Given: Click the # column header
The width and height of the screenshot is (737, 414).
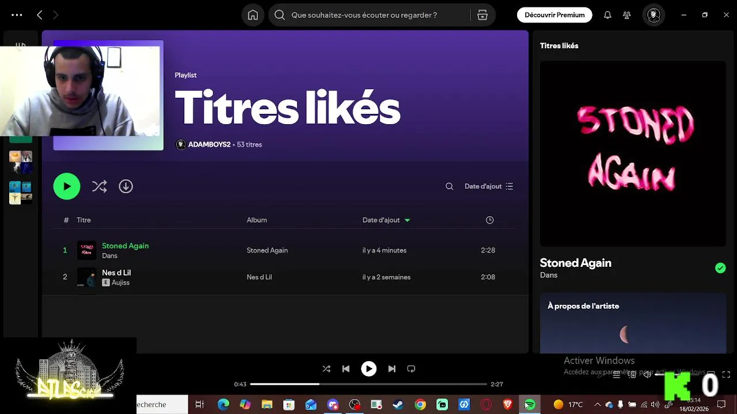Looking at the screenshot, I should [x=66, y=220].
